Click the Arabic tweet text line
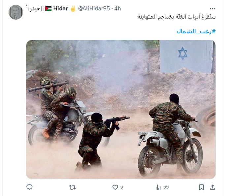Viewport: 231px width, 196px height. 177,17
